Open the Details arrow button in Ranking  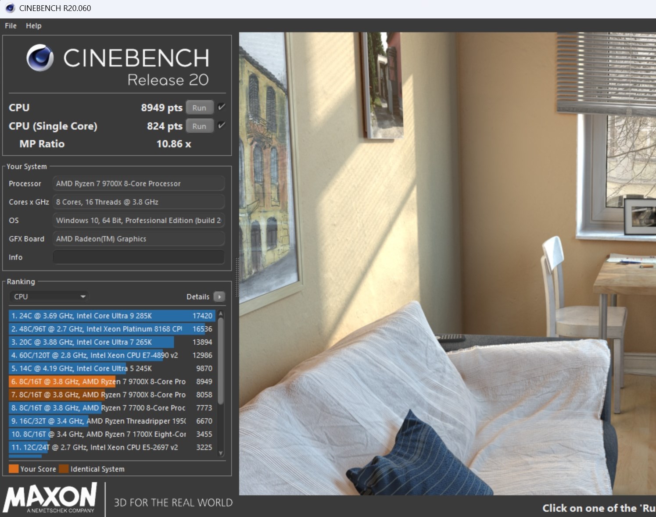(219, 297)
